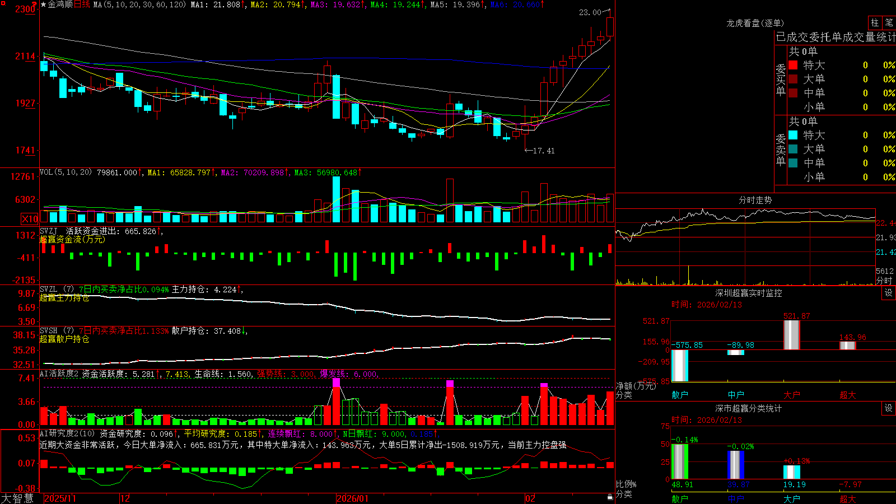
Task: Click the red 特大 buy-order swatch
Action: click(793, 65)
